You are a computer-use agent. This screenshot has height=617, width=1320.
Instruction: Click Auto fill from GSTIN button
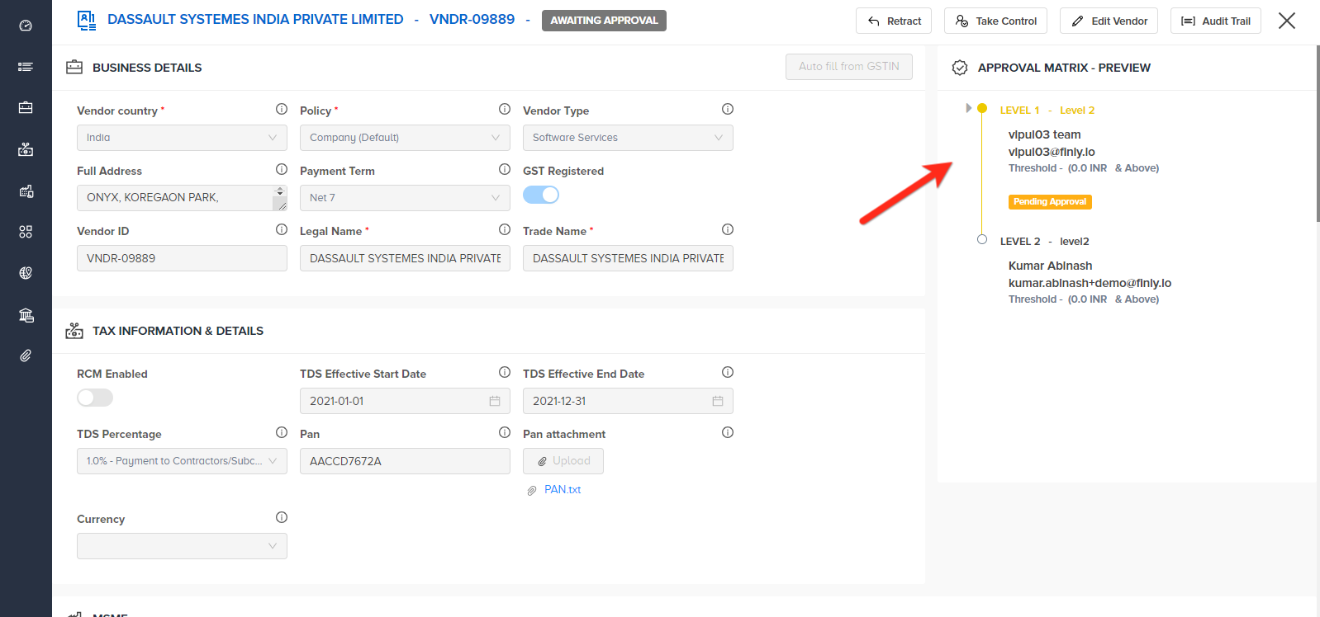849,67
